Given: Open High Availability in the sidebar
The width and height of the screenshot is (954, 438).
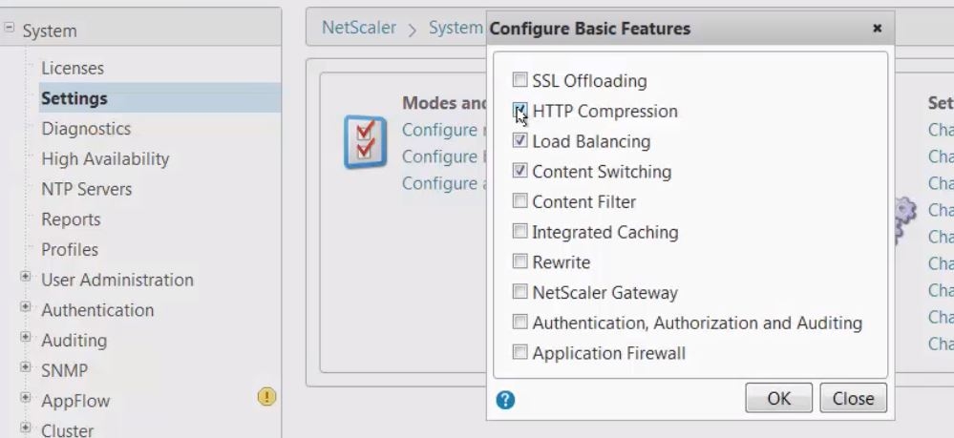Looking at the screenshot, I should pyautogui.click(x=105, y=158).
